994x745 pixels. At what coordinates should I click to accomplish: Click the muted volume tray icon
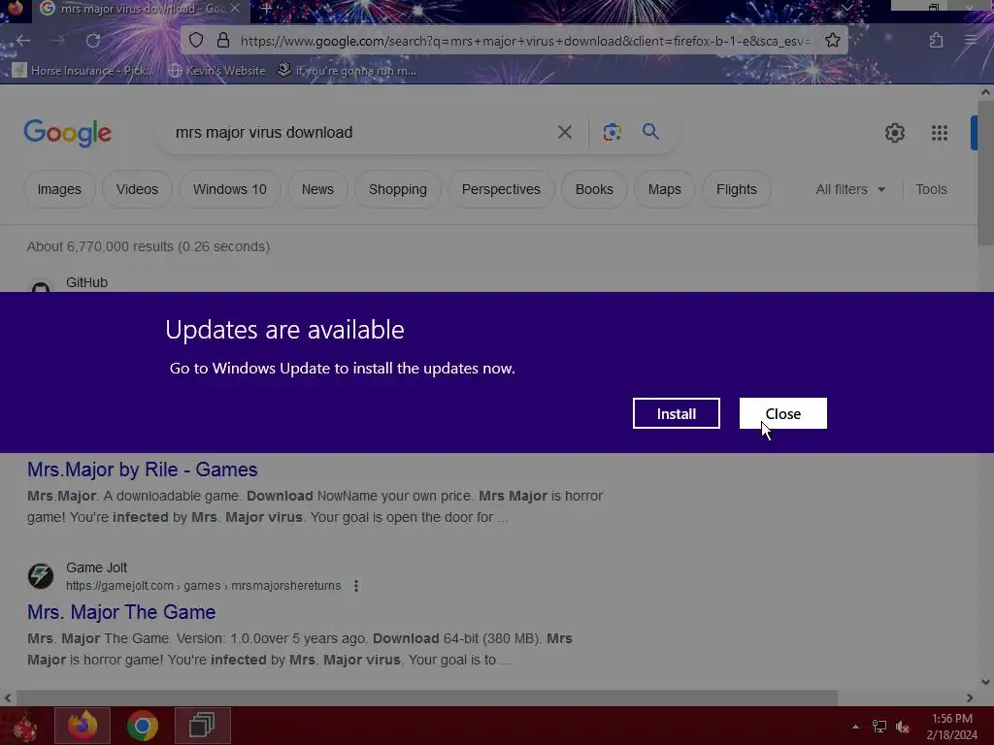pos(903,727)
